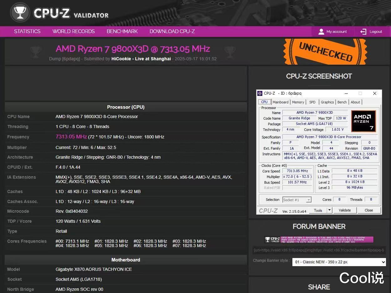Screen dimensions: 391x293
Task: Click the Tools button in CPU-Z
Action: 318,210
